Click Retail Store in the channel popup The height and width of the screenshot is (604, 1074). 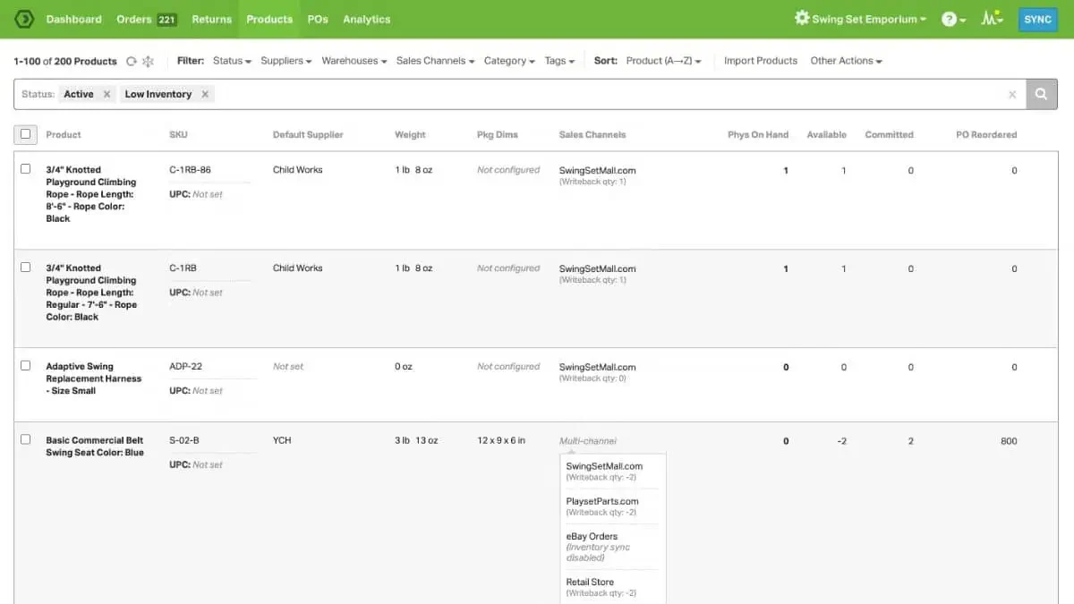tap(590, 582)
